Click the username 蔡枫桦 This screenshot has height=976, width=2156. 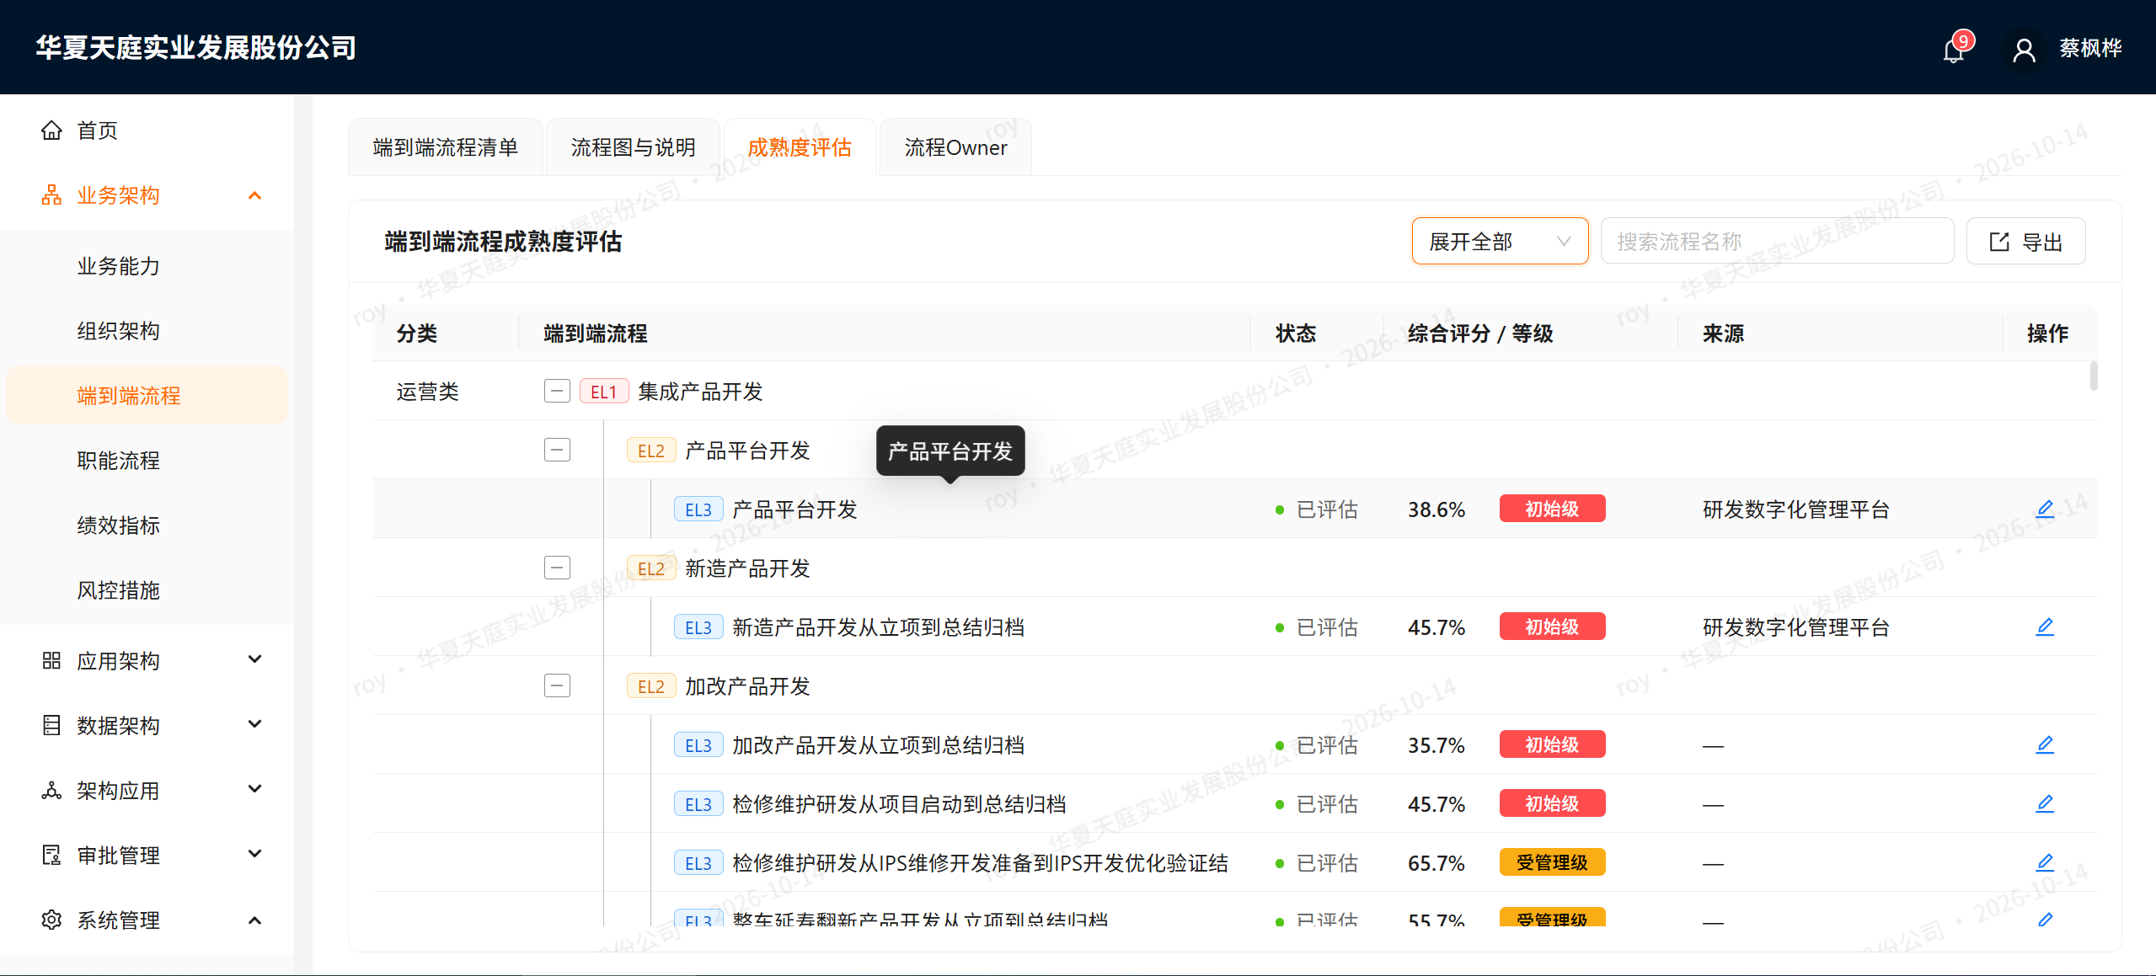(2090, 48)
